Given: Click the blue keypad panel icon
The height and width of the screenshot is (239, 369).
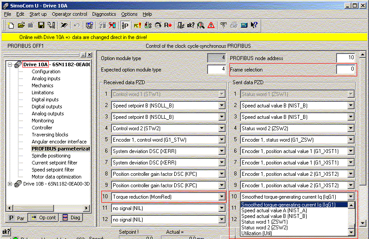Looking at the screenshot, I should click(x=244, y=25).
